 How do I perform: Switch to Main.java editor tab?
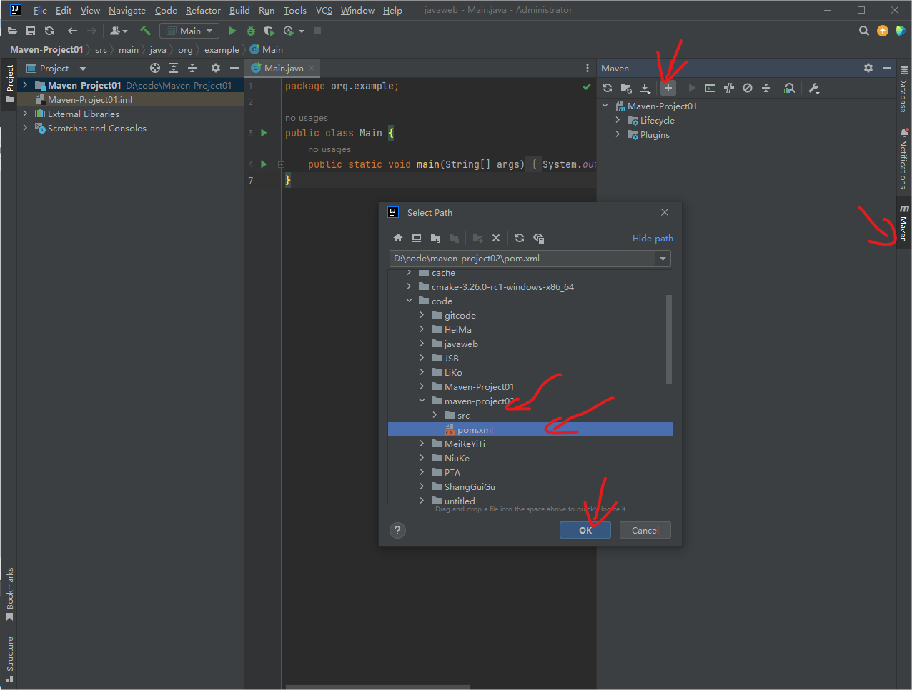(x=283, y=68)
